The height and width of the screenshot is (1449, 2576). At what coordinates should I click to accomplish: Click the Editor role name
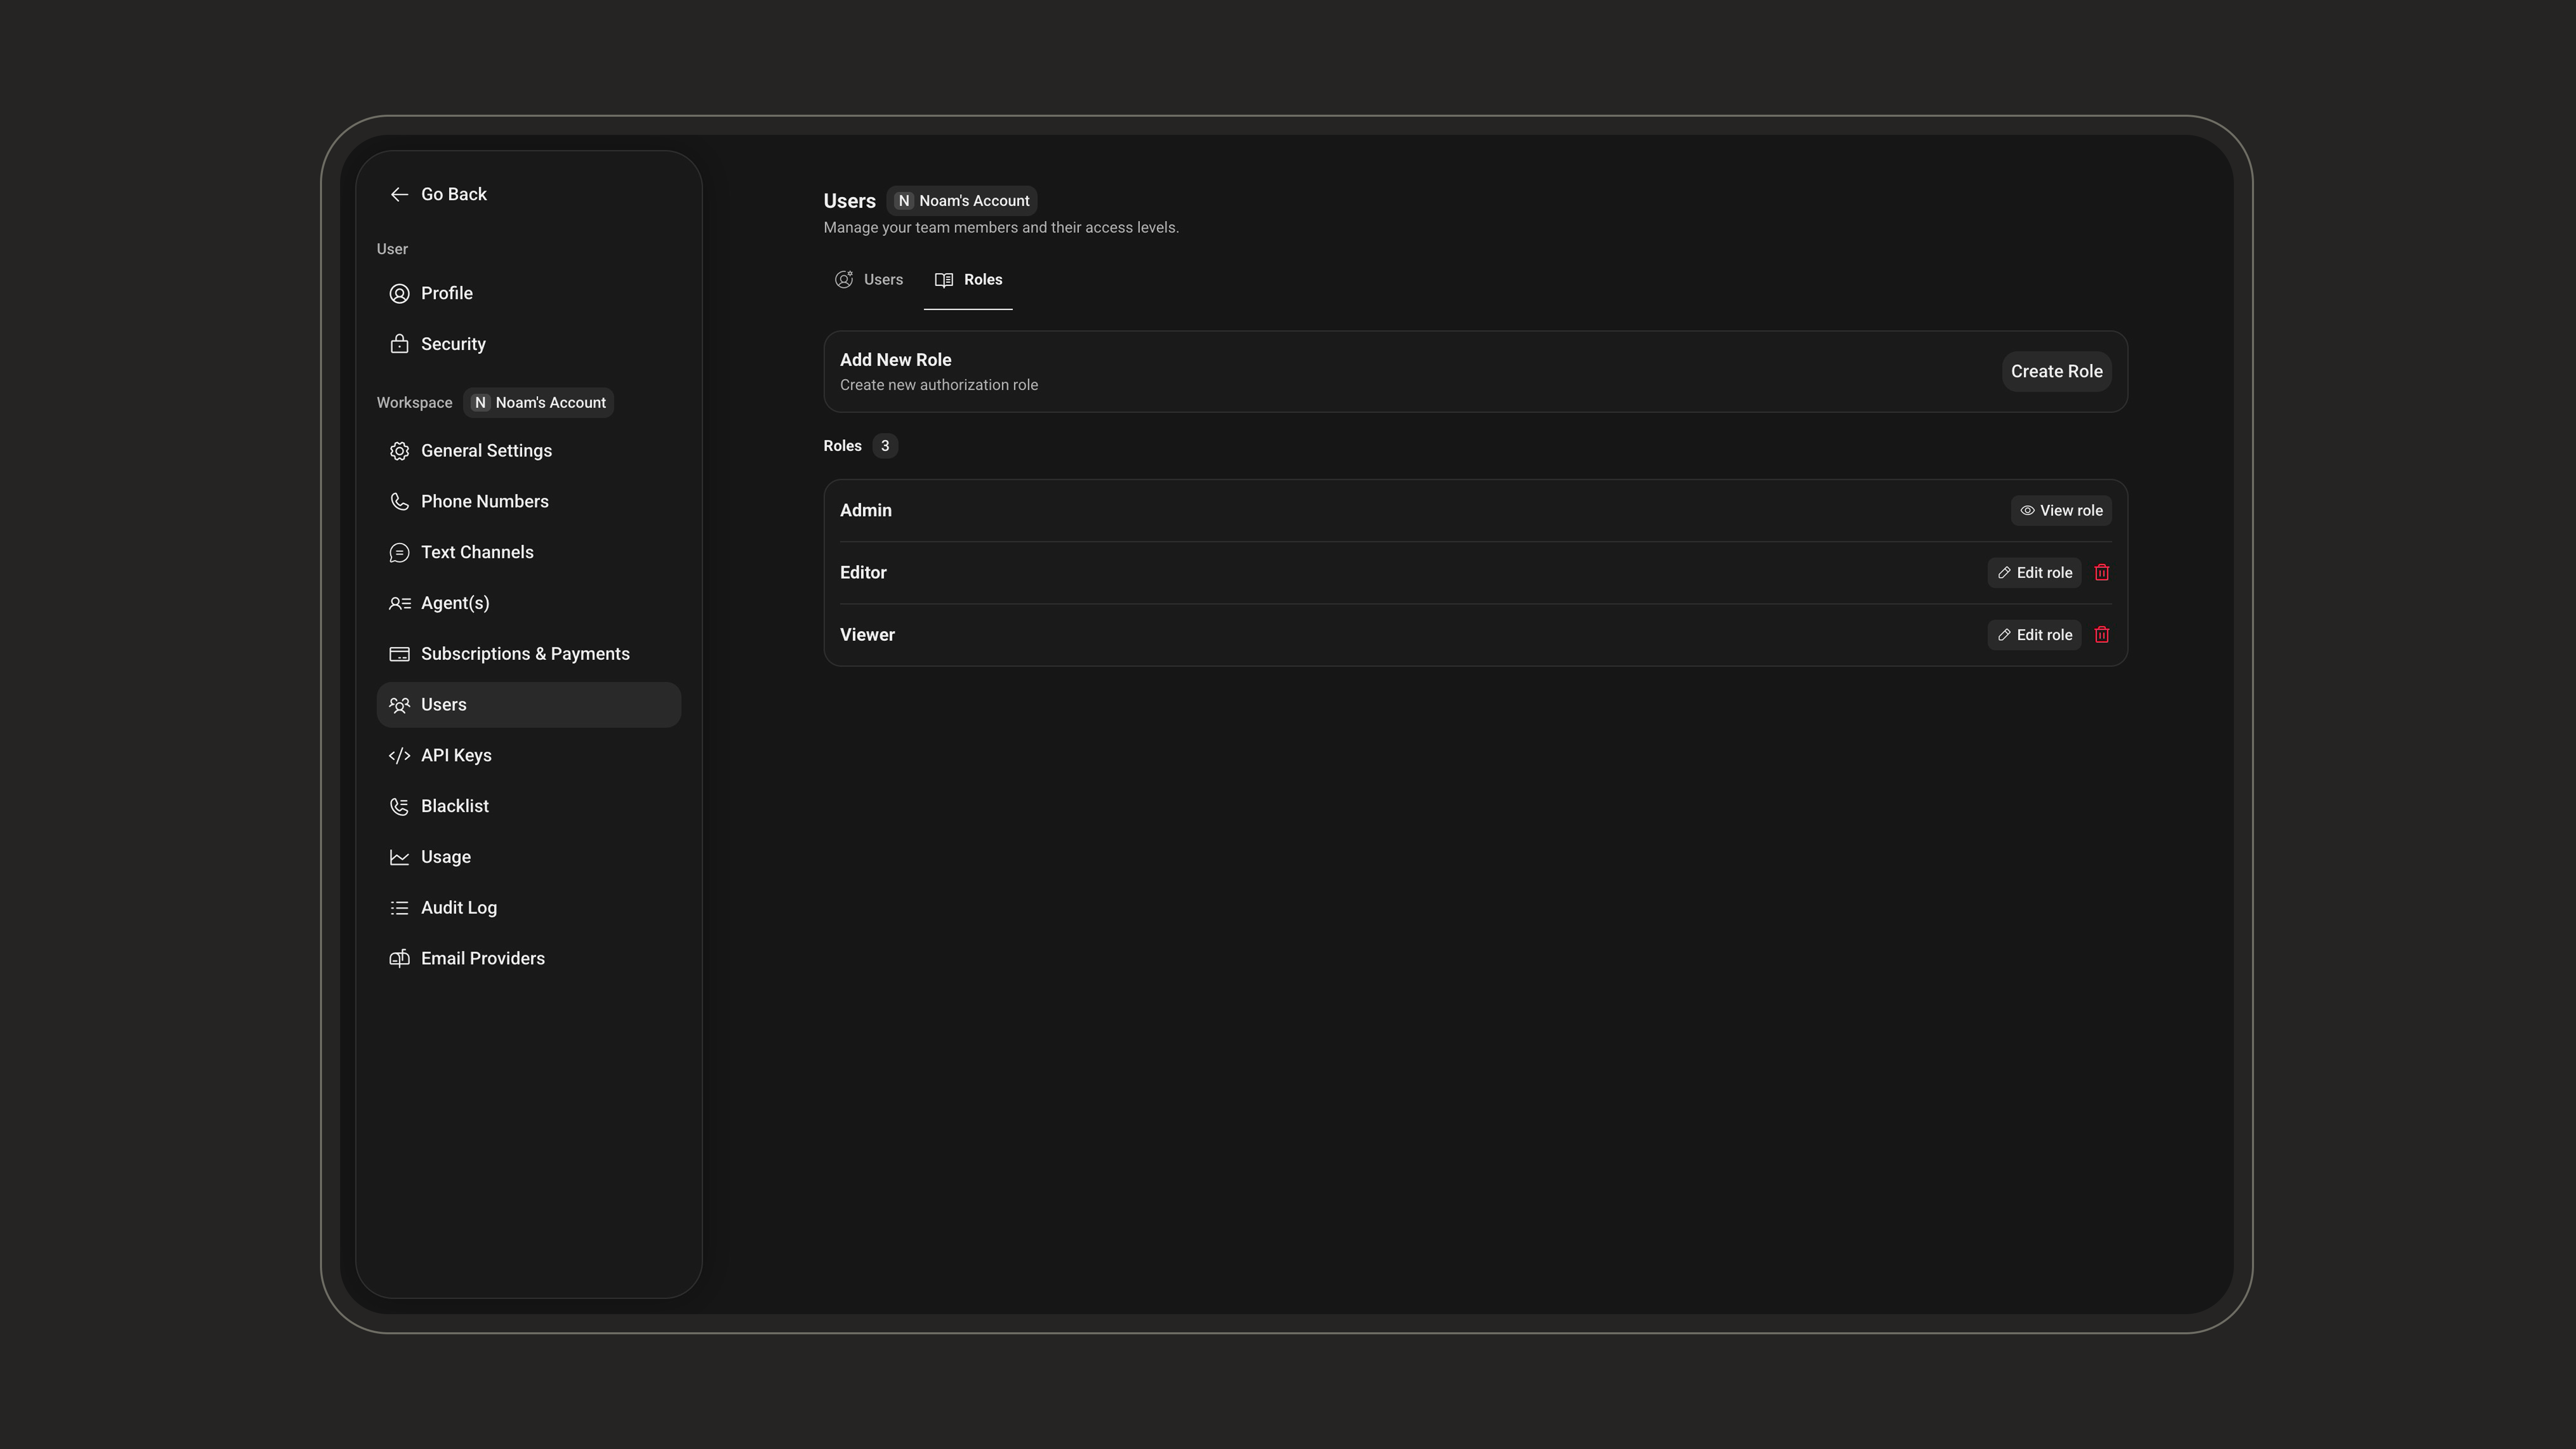pyautogui.click(x=863, y=573)
